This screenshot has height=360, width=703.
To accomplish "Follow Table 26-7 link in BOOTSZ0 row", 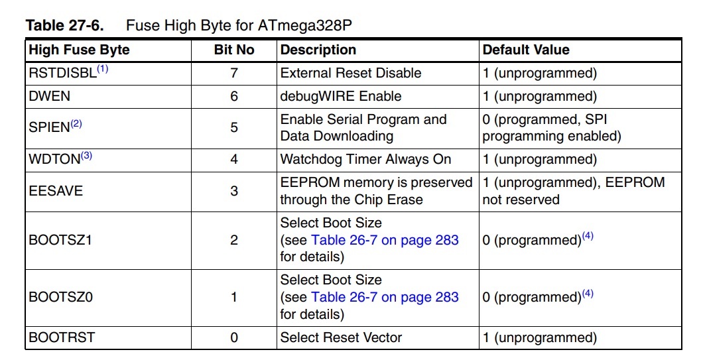I will click(x=385, y=297).
